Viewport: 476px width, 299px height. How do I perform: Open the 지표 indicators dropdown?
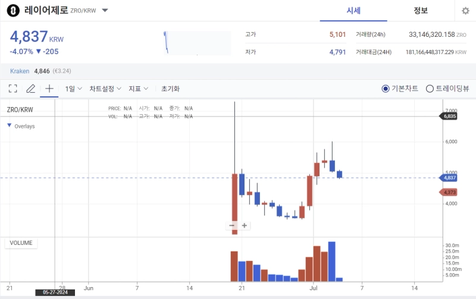click(139, 89)
